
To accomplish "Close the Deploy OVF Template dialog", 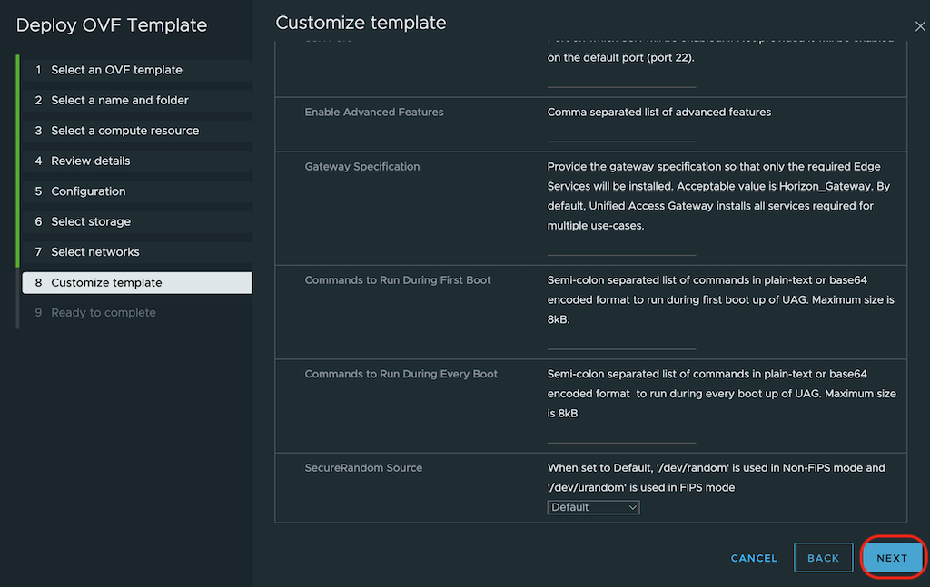I will [920, 27].
